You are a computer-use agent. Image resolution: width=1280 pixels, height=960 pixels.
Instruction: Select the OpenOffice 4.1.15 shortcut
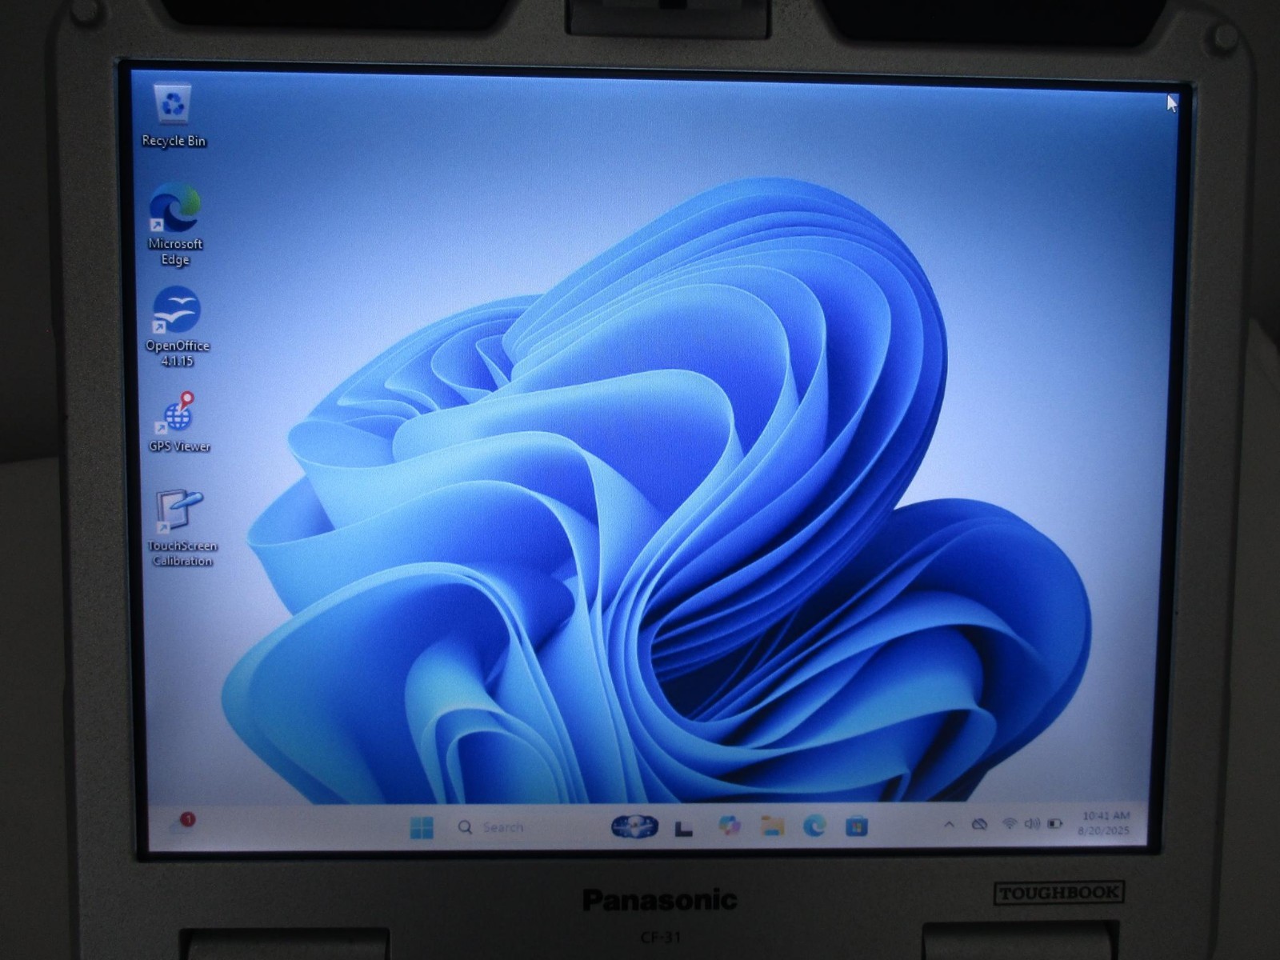click(x=177, y=326)
